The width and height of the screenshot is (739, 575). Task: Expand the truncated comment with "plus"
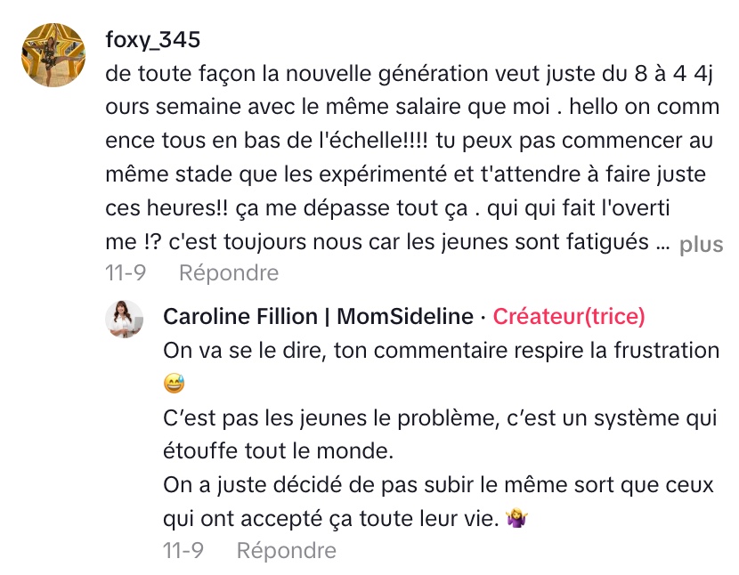pos(701,246)
